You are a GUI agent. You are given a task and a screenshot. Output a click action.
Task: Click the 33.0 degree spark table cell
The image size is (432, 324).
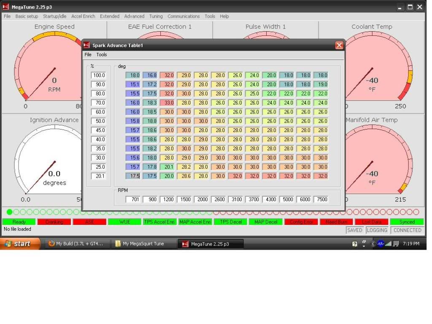point(168,103)
